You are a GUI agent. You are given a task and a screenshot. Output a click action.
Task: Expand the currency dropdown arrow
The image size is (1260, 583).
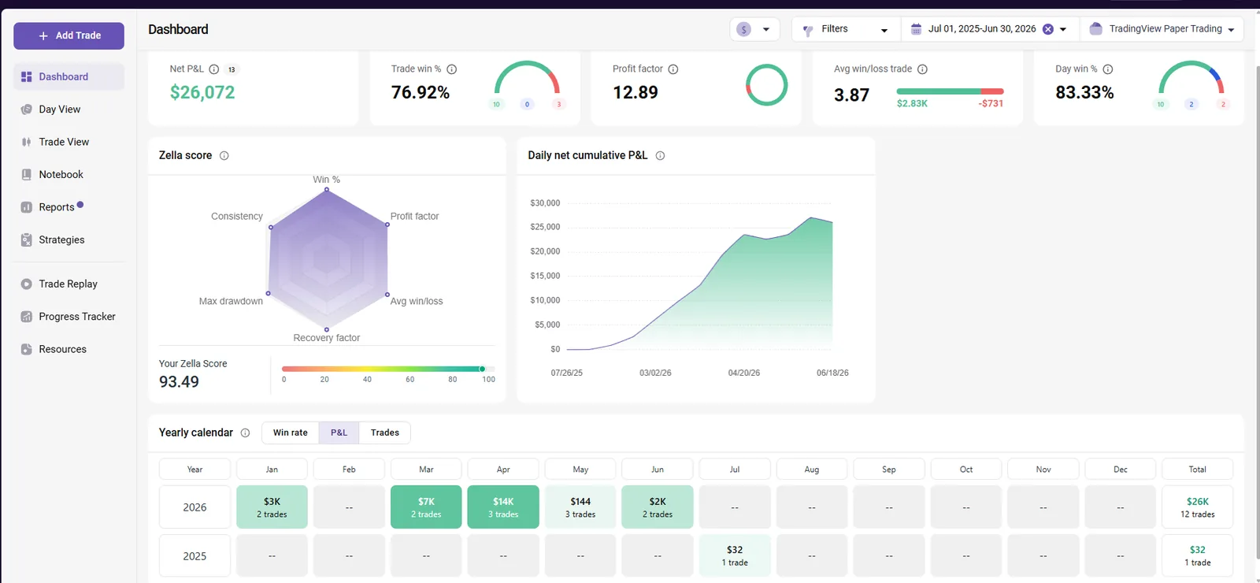click(x=766, y=29)
